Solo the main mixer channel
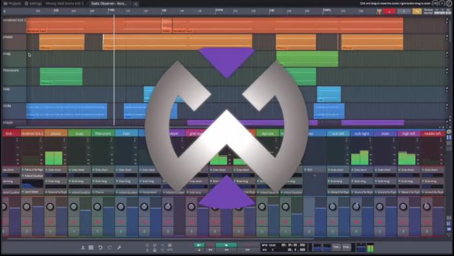 [379, 231]
